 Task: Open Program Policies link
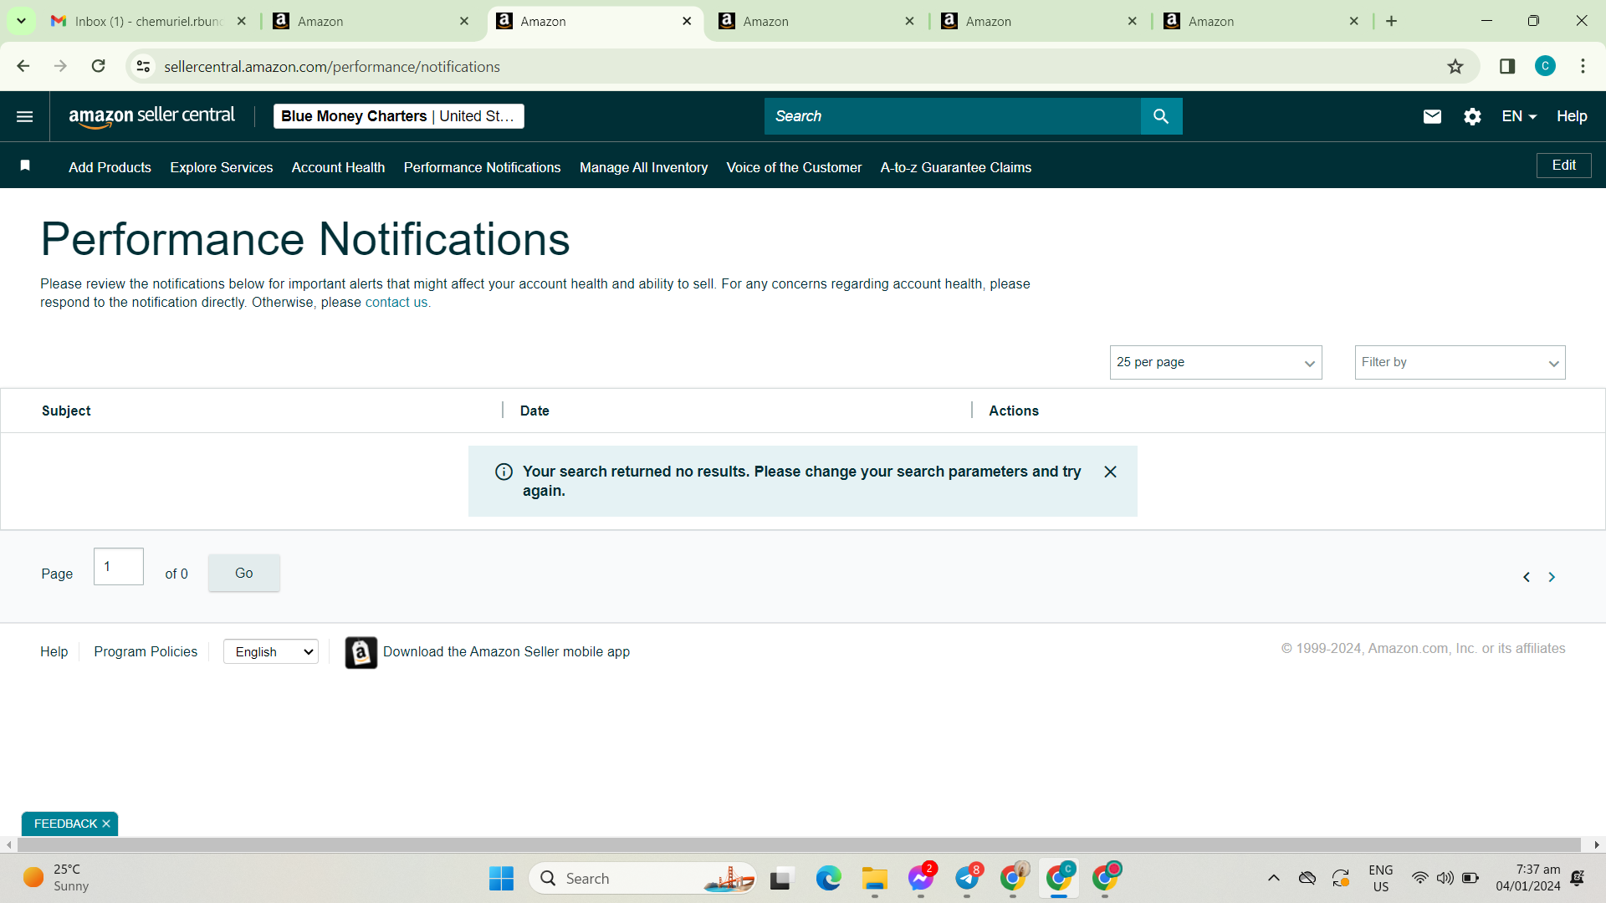pos(146,652)
